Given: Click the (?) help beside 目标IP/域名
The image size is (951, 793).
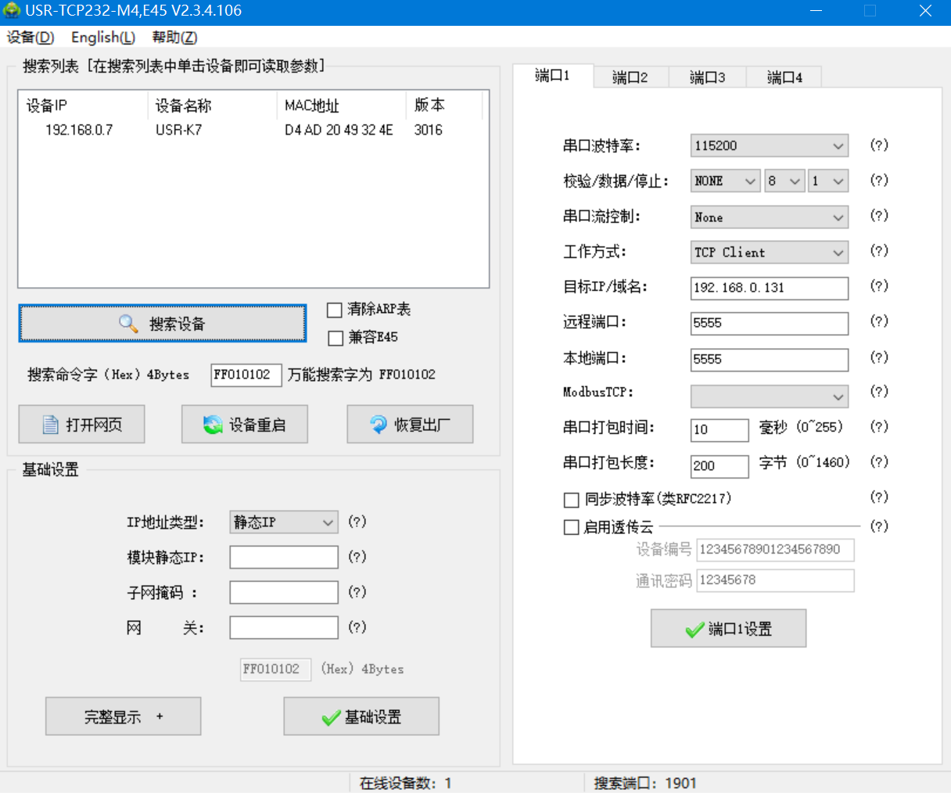Looking at the screenshot, I should pos(879,285).
